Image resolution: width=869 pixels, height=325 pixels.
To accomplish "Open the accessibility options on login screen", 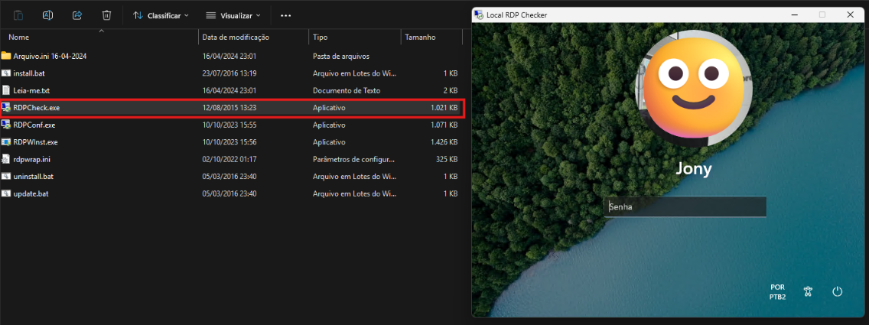I will (808, 291).
